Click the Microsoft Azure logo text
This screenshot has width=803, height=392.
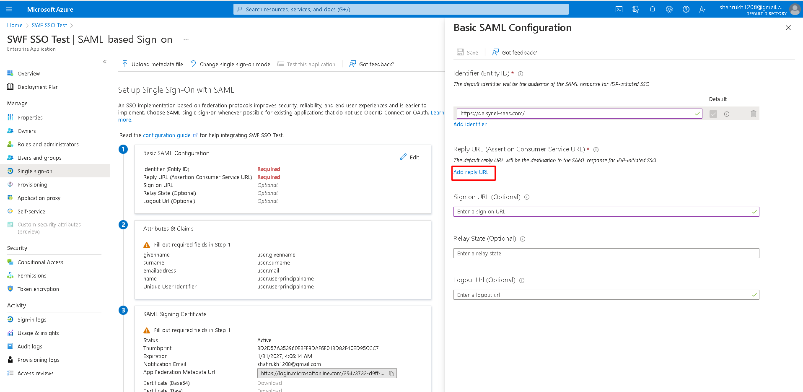pos(50,9)
